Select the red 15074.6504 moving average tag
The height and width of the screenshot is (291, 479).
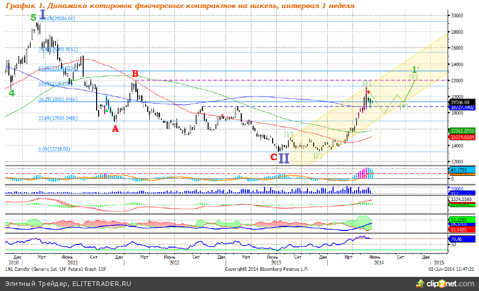tap(462, 137)
